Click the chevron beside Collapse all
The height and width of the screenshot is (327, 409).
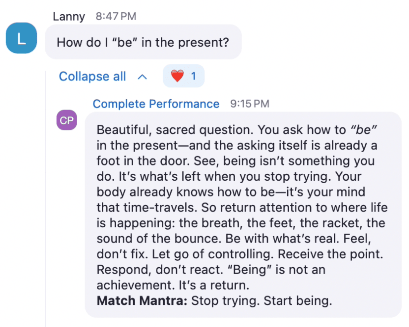pyautogui.click(x=143, y=77)
